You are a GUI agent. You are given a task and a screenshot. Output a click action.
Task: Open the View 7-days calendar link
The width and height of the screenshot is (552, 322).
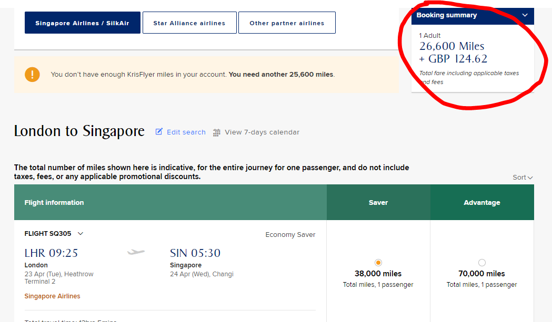(262, 132)
